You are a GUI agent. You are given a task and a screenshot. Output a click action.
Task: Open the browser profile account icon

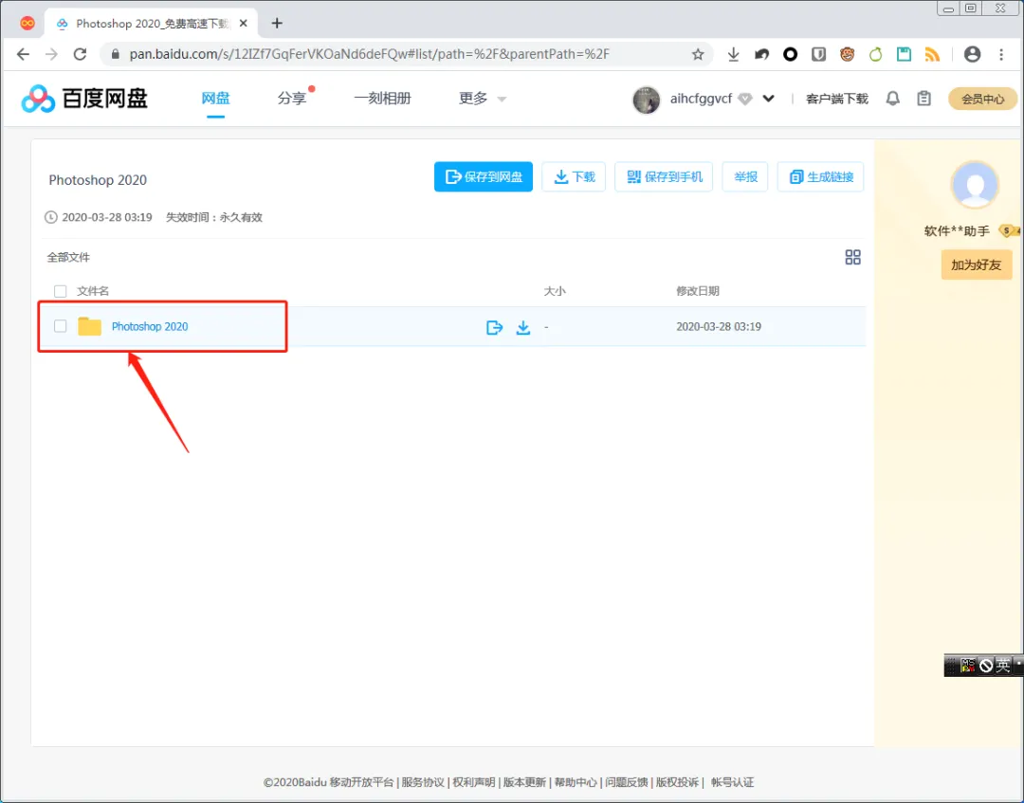click(x=973, y=54)
